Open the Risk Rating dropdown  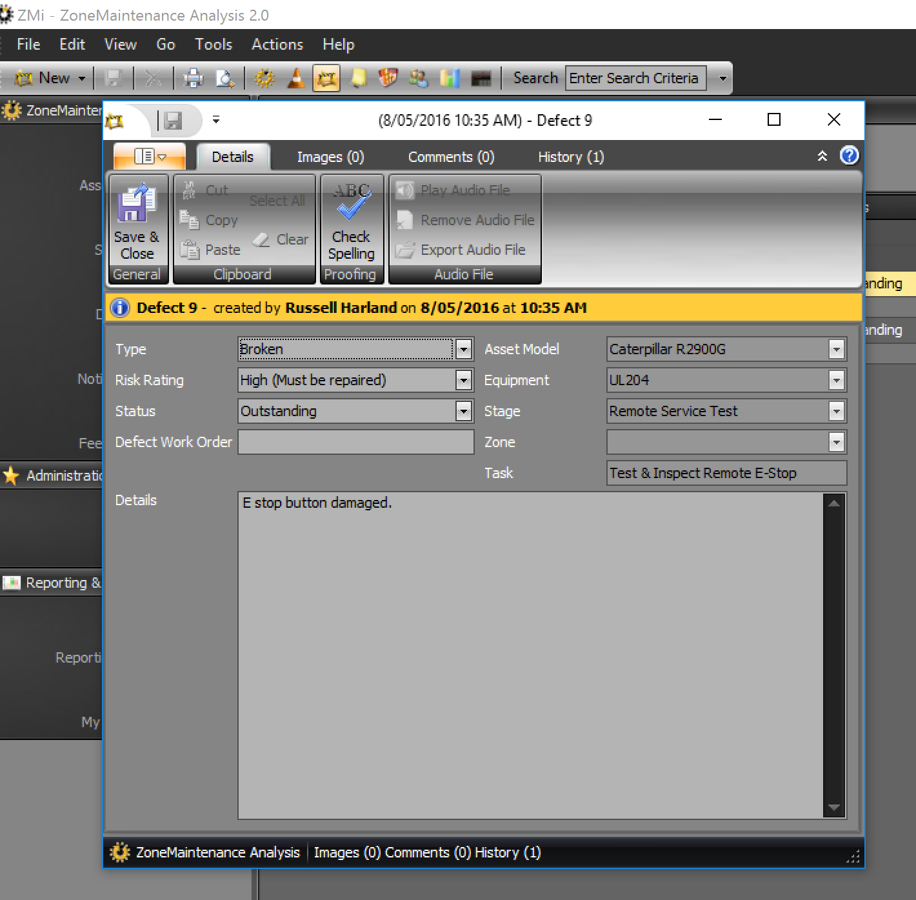point(464,380)
